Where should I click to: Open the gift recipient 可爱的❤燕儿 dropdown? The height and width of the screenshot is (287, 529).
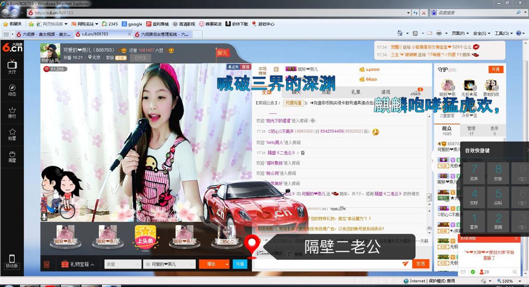click(x=169, y=264)
